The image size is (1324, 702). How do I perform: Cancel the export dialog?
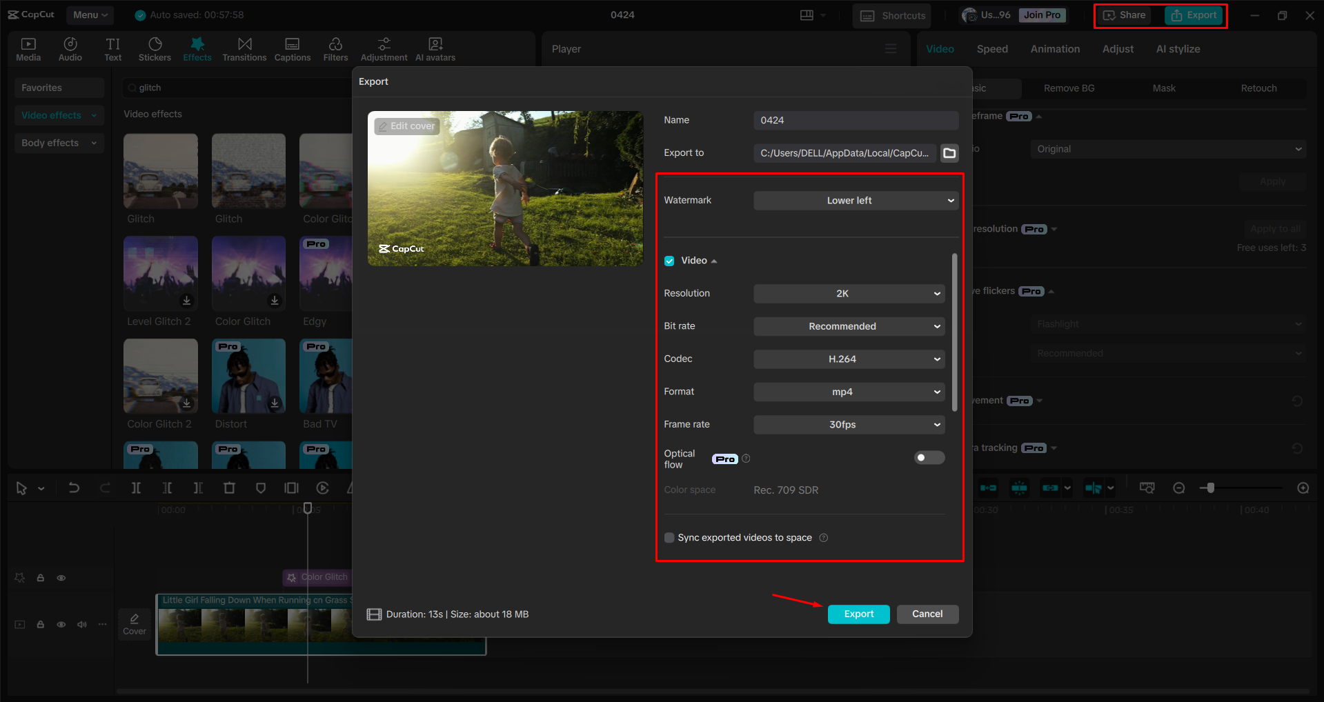927,614
